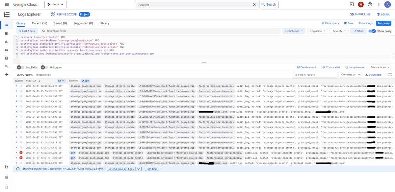Open the Correlate by dropdown

coord(350,75)
